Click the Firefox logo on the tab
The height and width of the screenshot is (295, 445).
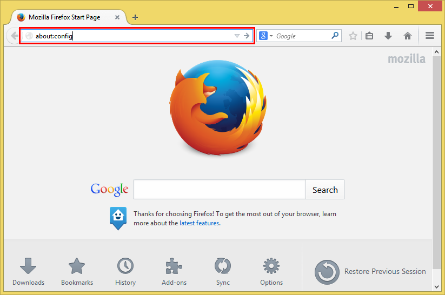[x=21, y=17]
